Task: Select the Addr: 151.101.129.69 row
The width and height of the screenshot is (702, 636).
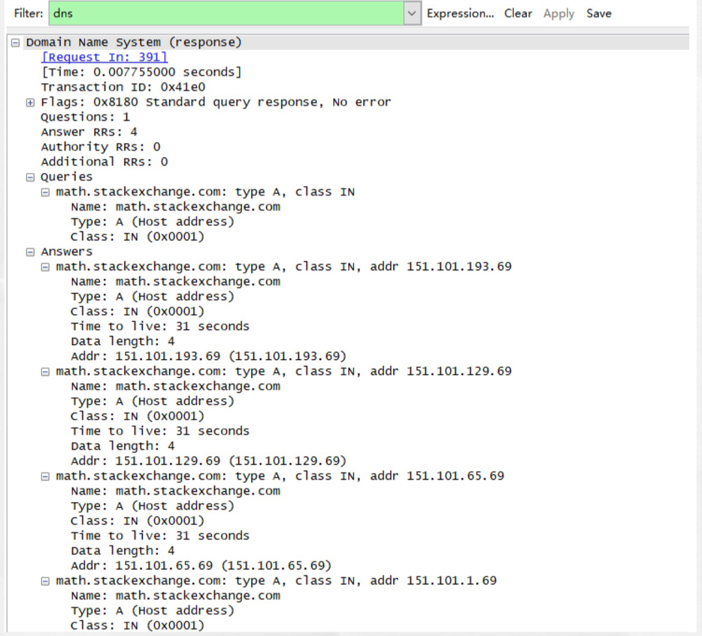Action: point(209,461)
